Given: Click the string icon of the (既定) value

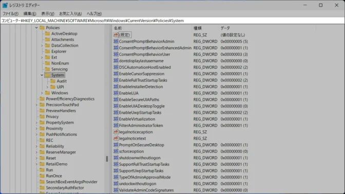Looking at the screenshot, I should click(x=116, y=35).
